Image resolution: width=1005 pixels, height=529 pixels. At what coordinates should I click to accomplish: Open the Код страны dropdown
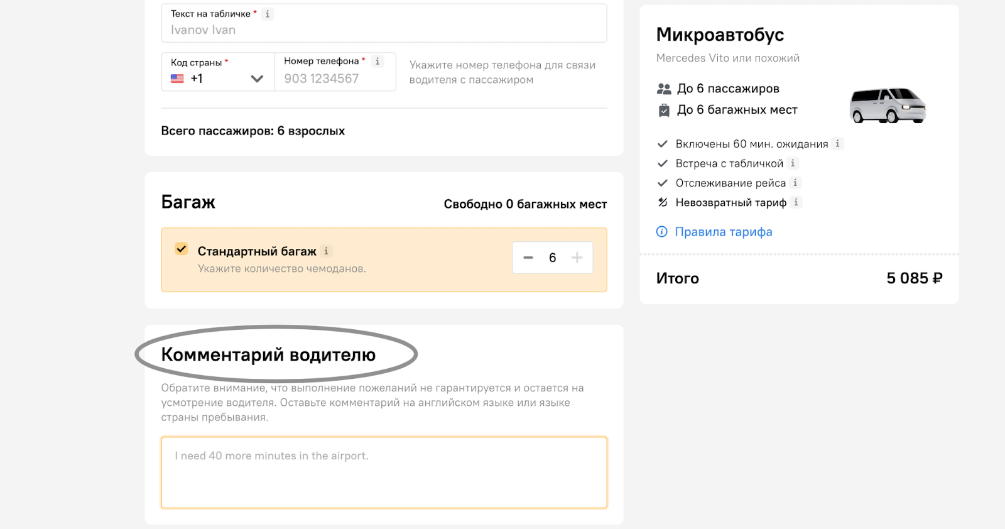click(217, 72)
